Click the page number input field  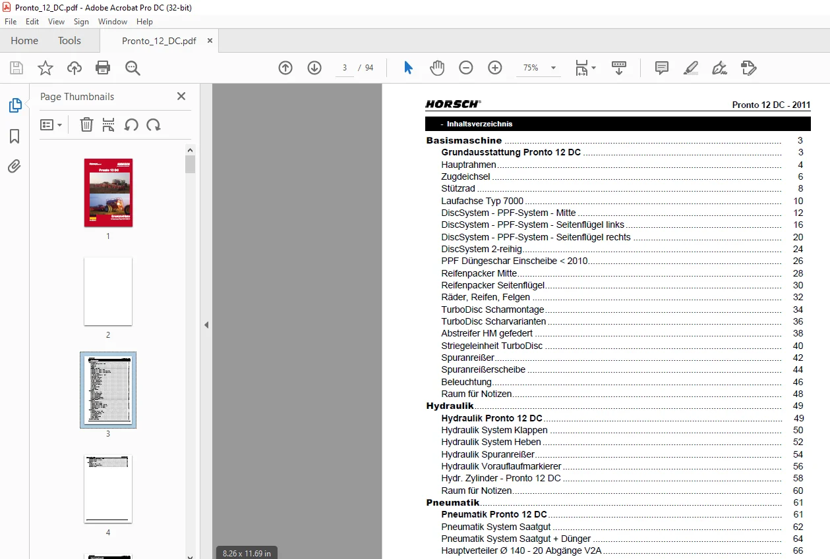click(345, 68)
